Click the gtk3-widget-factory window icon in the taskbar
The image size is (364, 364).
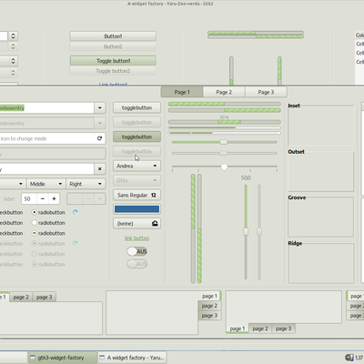33,358
